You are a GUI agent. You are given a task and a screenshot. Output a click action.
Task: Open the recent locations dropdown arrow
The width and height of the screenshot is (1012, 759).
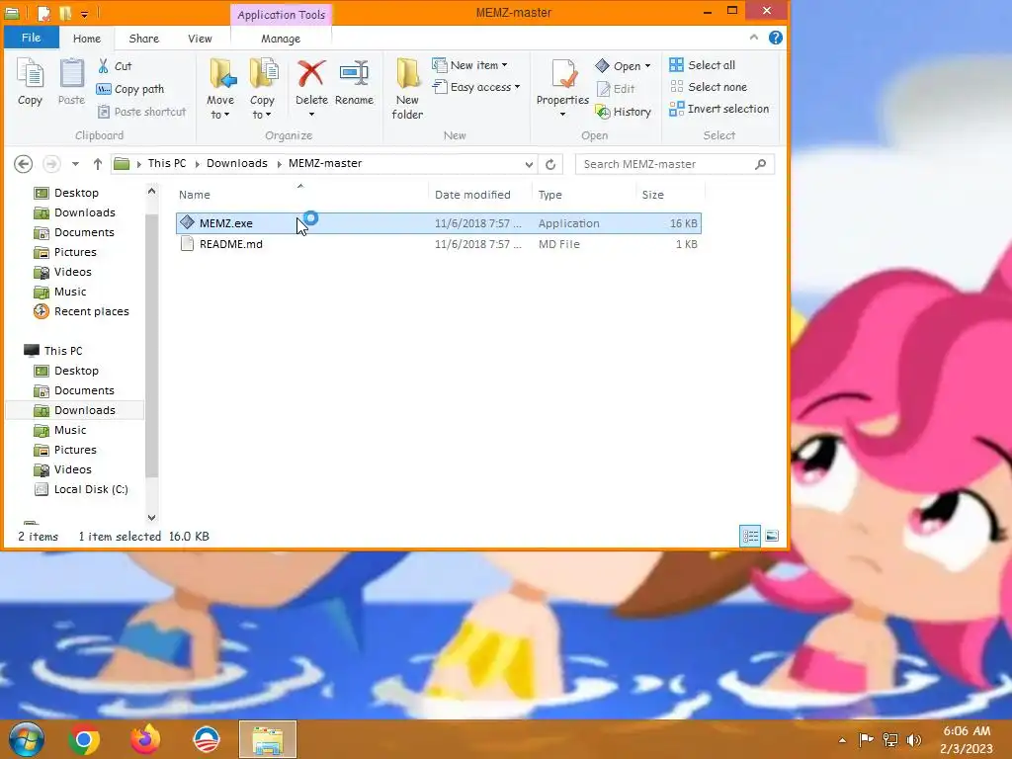click(x=75, y=164)
